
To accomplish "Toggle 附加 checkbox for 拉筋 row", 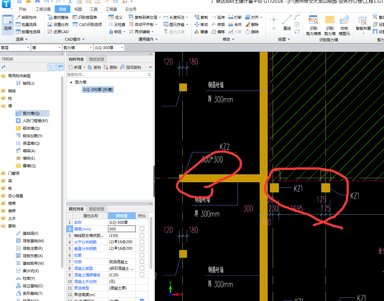I will [142, 255].
